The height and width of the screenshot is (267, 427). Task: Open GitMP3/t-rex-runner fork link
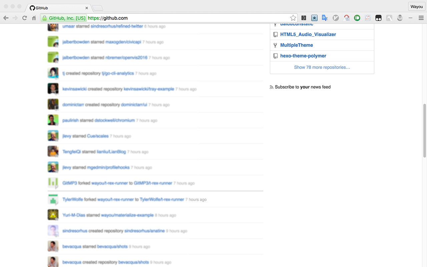click(x=153, y=183)
